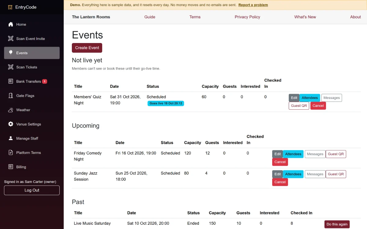
Task: Click the Bank Transfers icon
Action: pyautogui.click(x=11, y=81)
